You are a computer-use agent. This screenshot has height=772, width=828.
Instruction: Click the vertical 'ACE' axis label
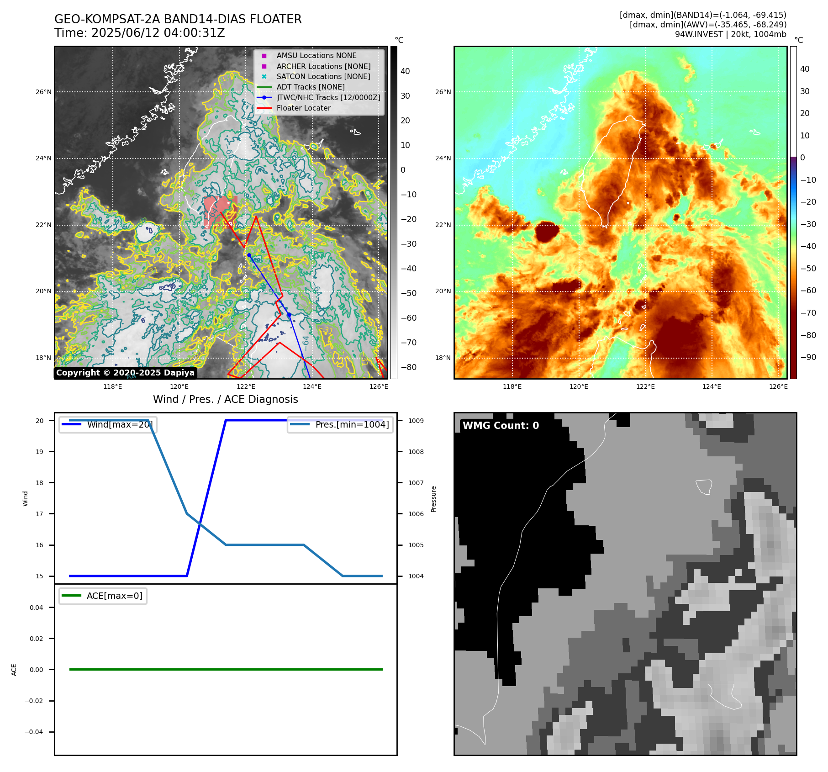pyautogui.click(x=14, y=670)
